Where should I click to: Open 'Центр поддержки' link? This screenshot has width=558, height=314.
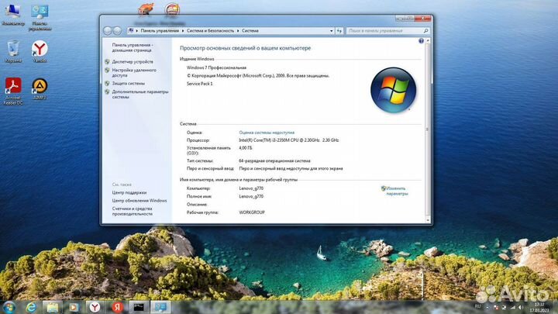[129, 192]
